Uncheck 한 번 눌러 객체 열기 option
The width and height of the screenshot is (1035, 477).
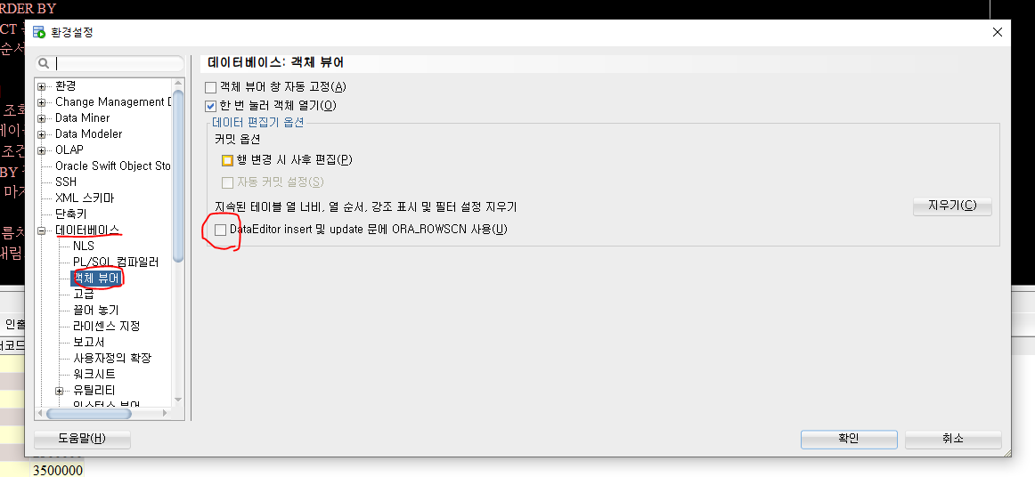(210, 106)
